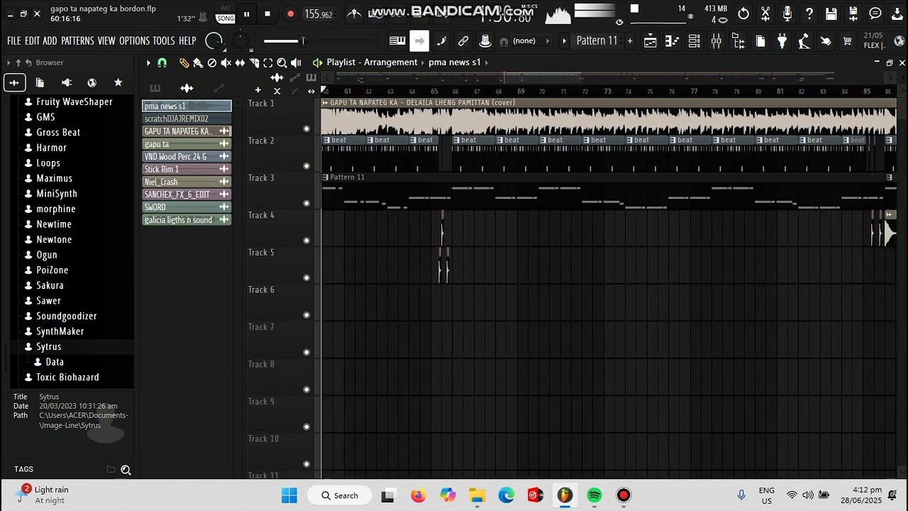Toggle the record button

[290, 13]
